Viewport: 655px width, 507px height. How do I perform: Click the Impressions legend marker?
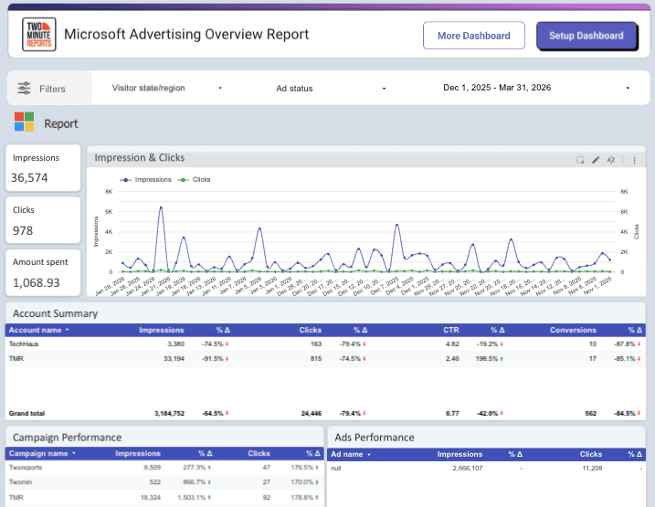coord(126,180)
